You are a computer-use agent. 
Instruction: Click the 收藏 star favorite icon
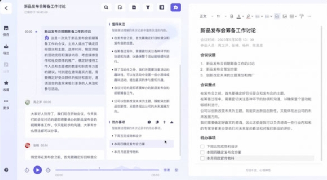click(6, 83)
